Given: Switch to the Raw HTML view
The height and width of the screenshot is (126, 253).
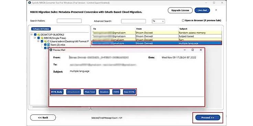Looking at the screenshot, I should coord(129,92).
